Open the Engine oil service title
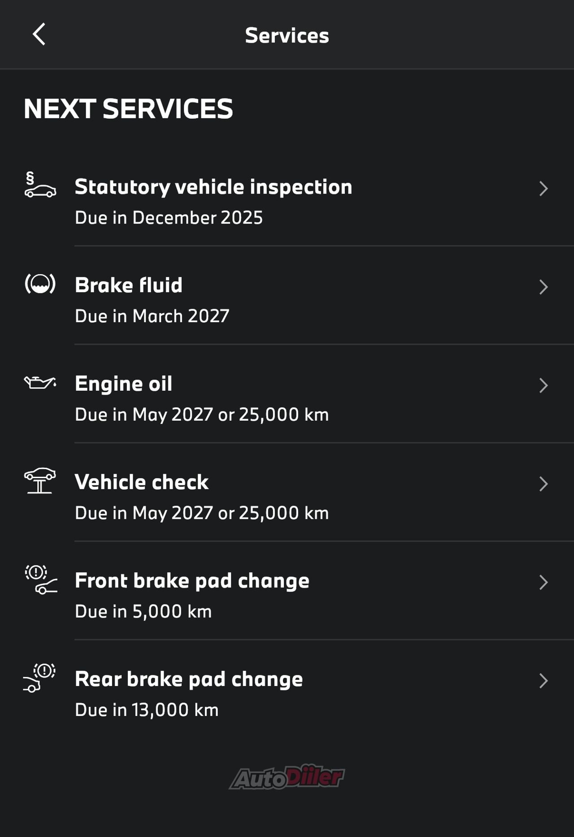 pos(123,384)
